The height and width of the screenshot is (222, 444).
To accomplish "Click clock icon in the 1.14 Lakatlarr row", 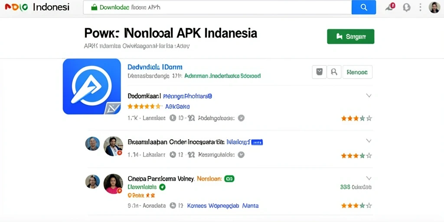I will point(173,155).
